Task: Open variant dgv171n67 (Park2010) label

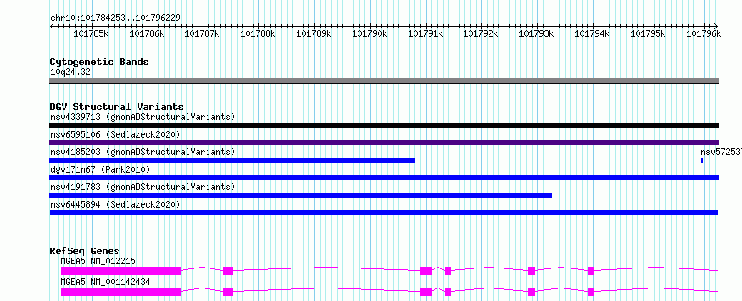Action: coord(100,169)
